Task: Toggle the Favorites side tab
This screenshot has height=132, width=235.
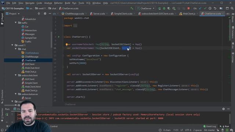Action: pos(2,115)
